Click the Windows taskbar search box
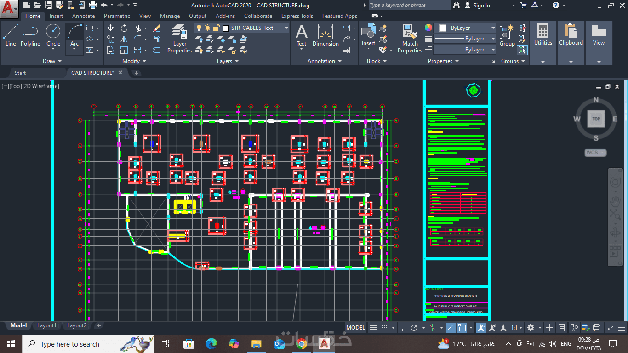Screen dimensions: 628x353 click(69, 344)
